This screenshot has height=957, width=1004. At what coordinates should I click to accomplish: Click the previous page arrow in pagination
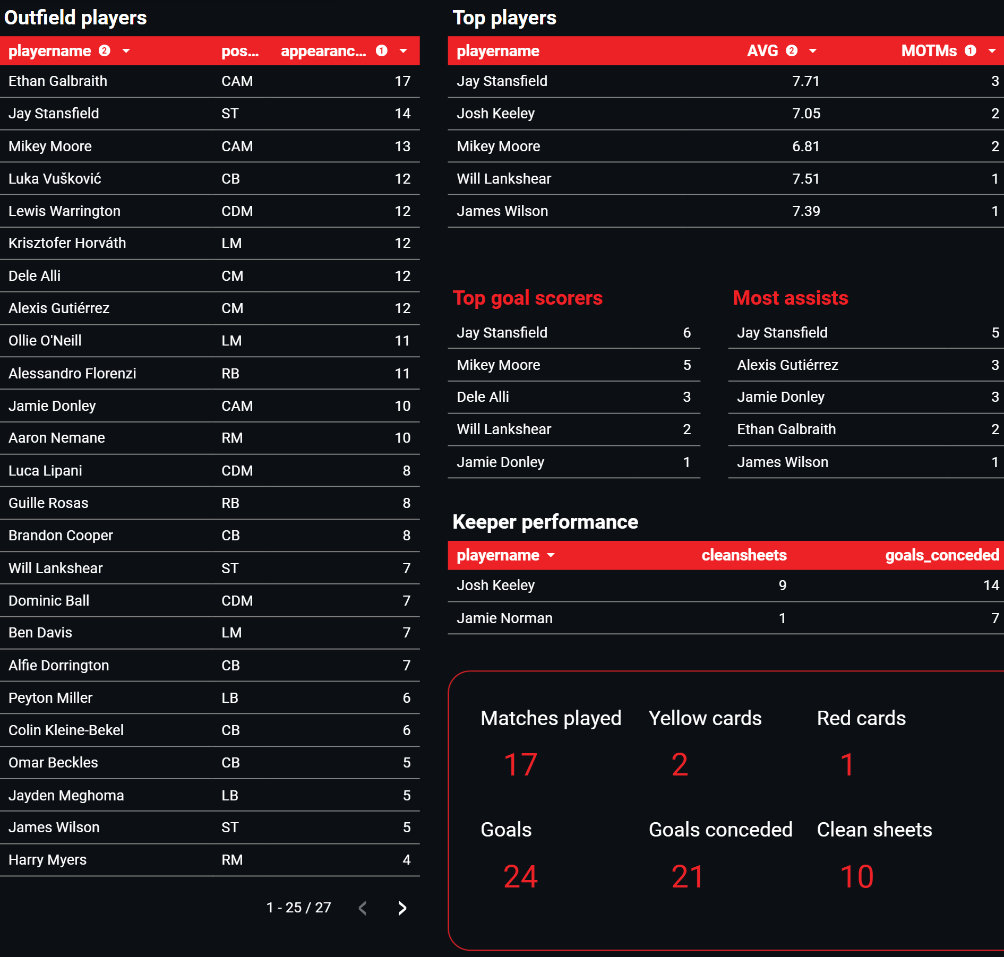point(363,908)
